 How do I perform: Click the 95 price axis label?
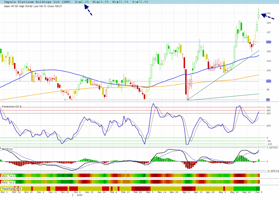tap(268, 90)
